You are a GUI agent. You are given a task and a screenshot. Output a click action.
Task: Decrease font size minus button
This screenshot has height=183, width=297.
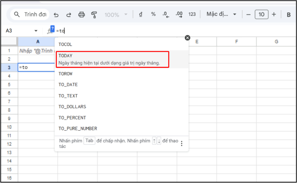point(248,14)
